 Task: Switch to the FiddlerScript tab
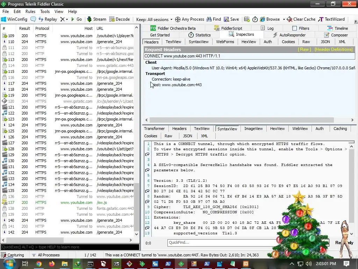[x=228, y=28]
